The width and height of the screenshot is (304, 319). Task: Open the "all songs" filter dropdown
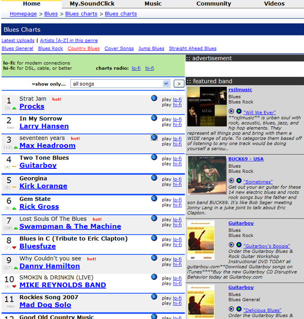120,84
